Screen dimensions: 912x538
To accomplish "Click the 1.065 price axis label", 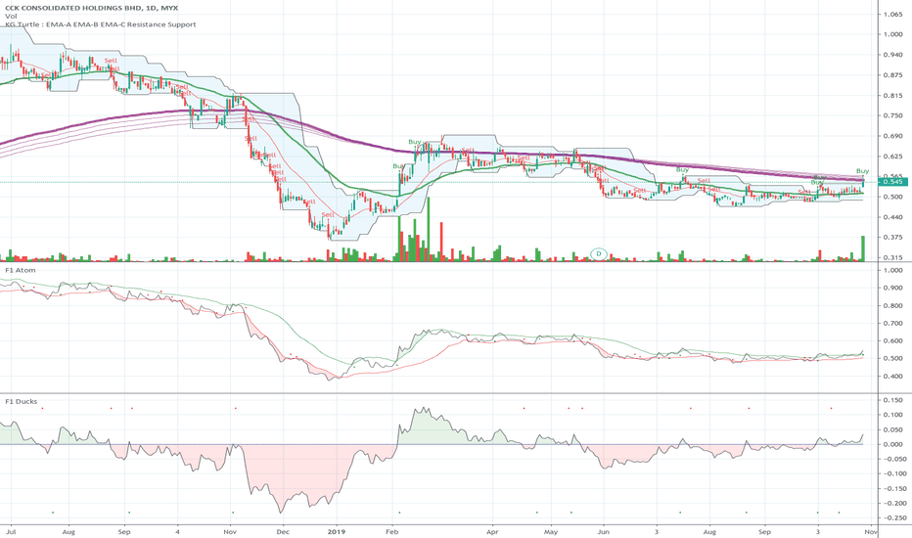I will (892, 14).
